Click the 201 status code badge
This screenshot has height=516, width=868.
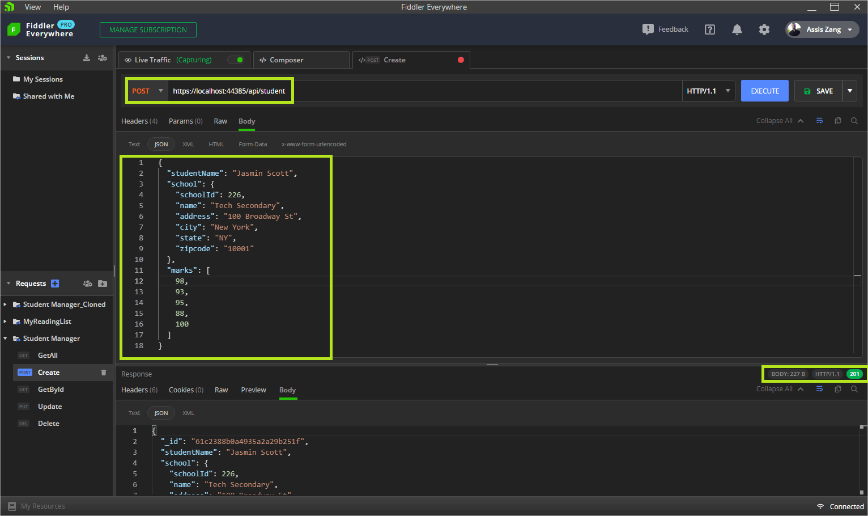854,374
